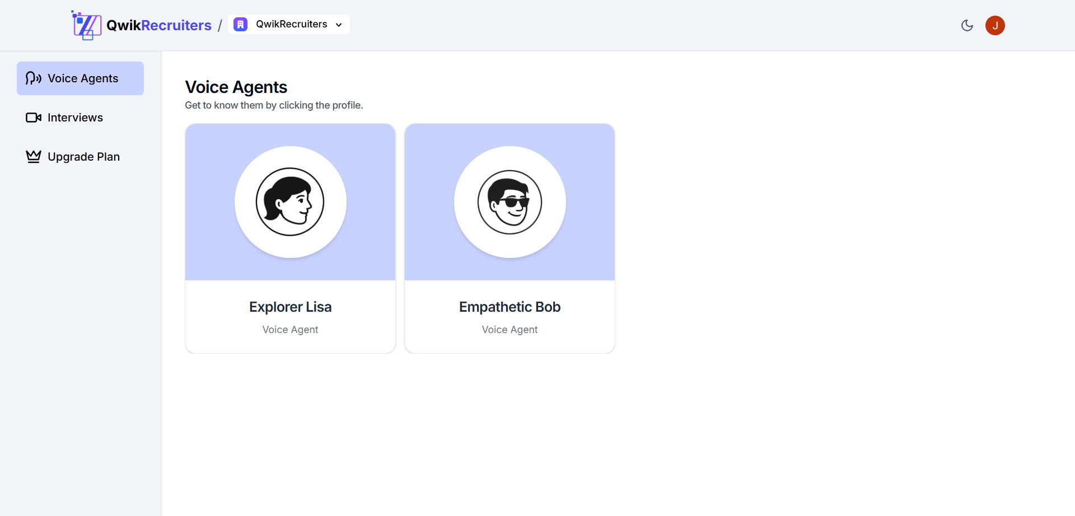
Task: Open the Empathetic Bob profile name
Action: (x=510, y=307)
